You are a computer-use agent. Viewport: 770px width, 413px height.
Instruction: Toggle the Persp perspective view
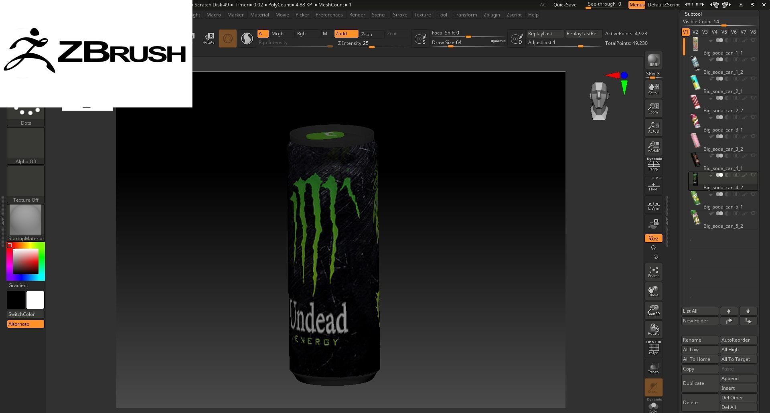[x=653, y=165]
